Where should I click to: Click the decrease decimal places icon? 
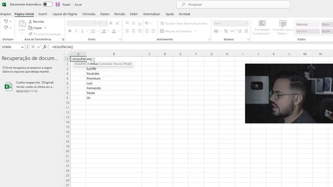(246, 31)
